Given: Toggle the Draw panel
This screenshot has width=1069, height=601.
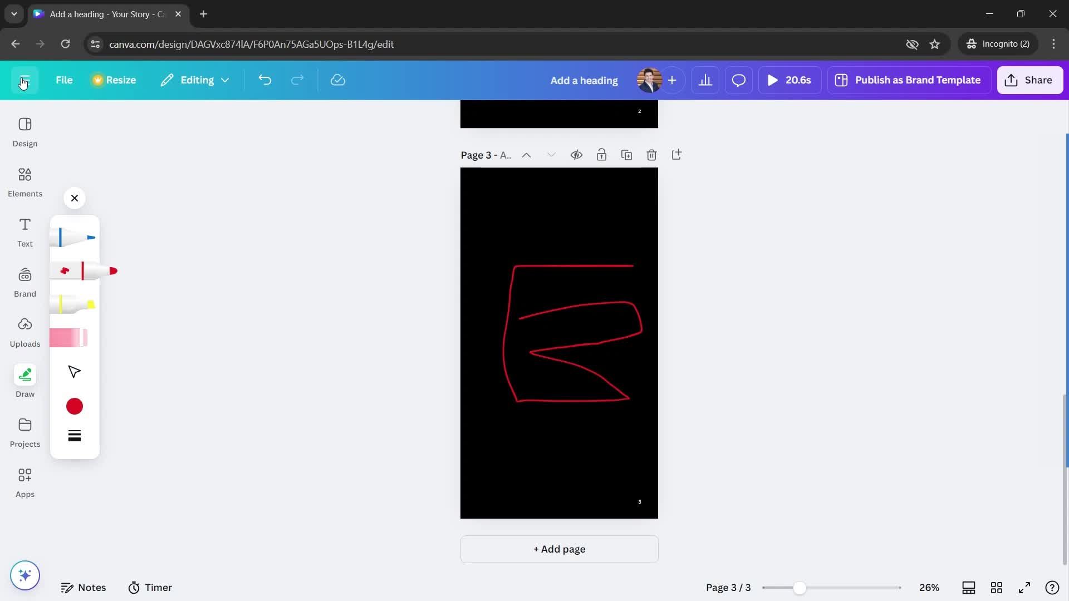Looking at the screenshot, I should [25, 382].
